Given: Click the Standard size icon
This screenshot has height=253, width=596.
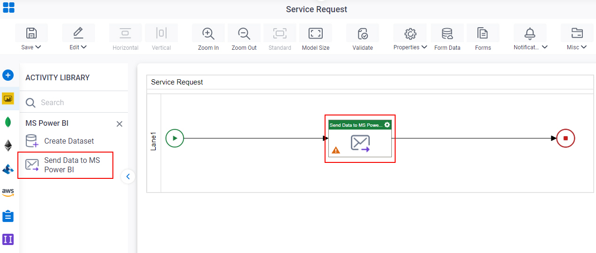Looking at the screenshot, I should [280, 33].
